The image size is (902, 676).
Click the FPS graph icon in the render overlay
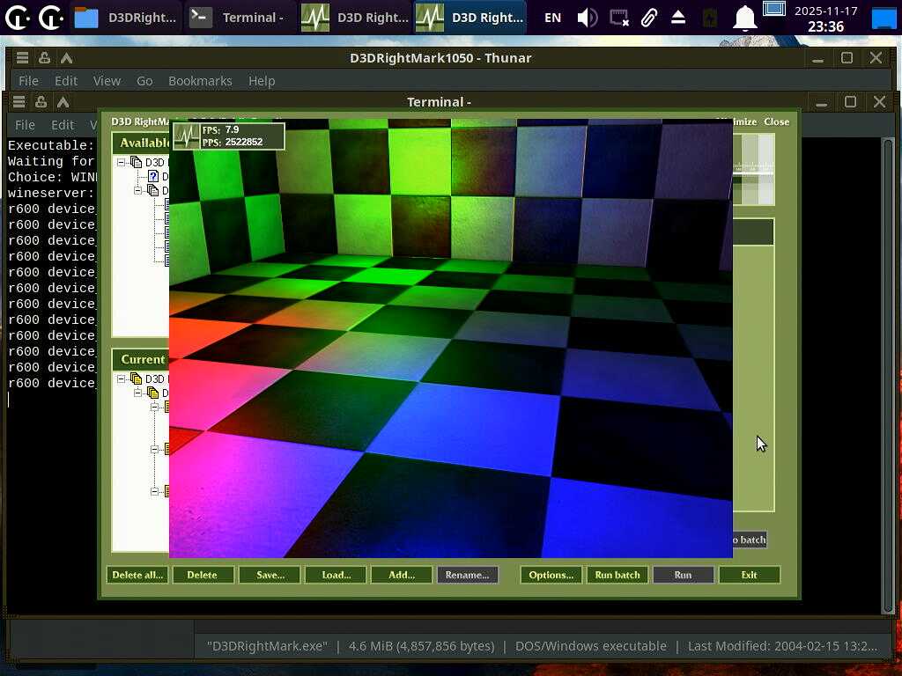(x=186, y=136)
